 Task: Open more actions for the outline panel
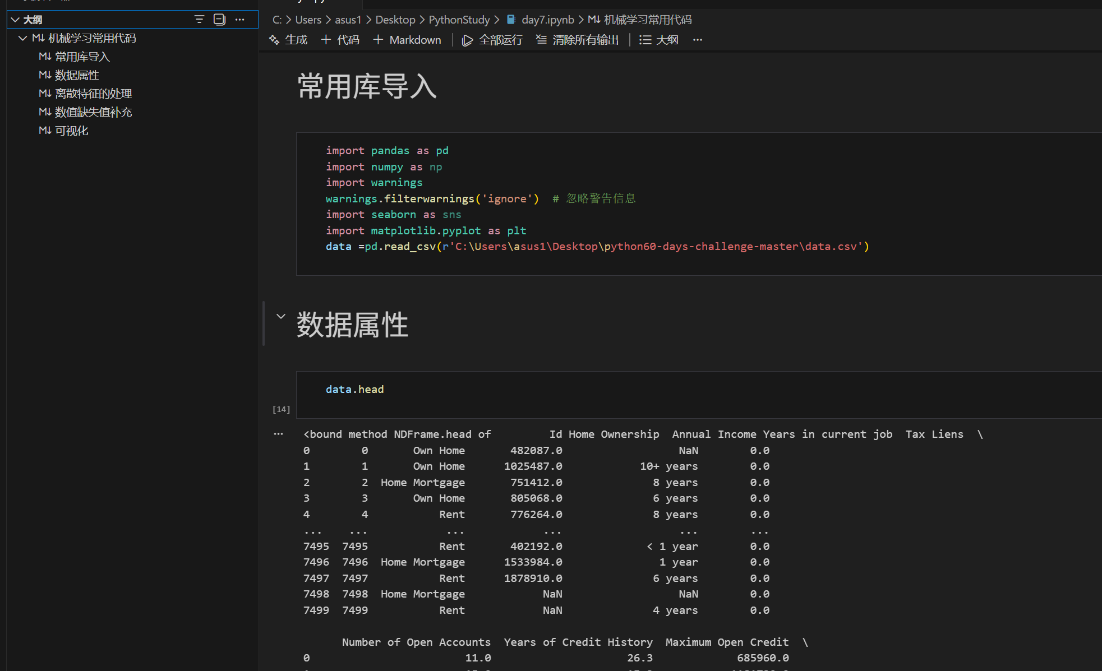(240, 19)
